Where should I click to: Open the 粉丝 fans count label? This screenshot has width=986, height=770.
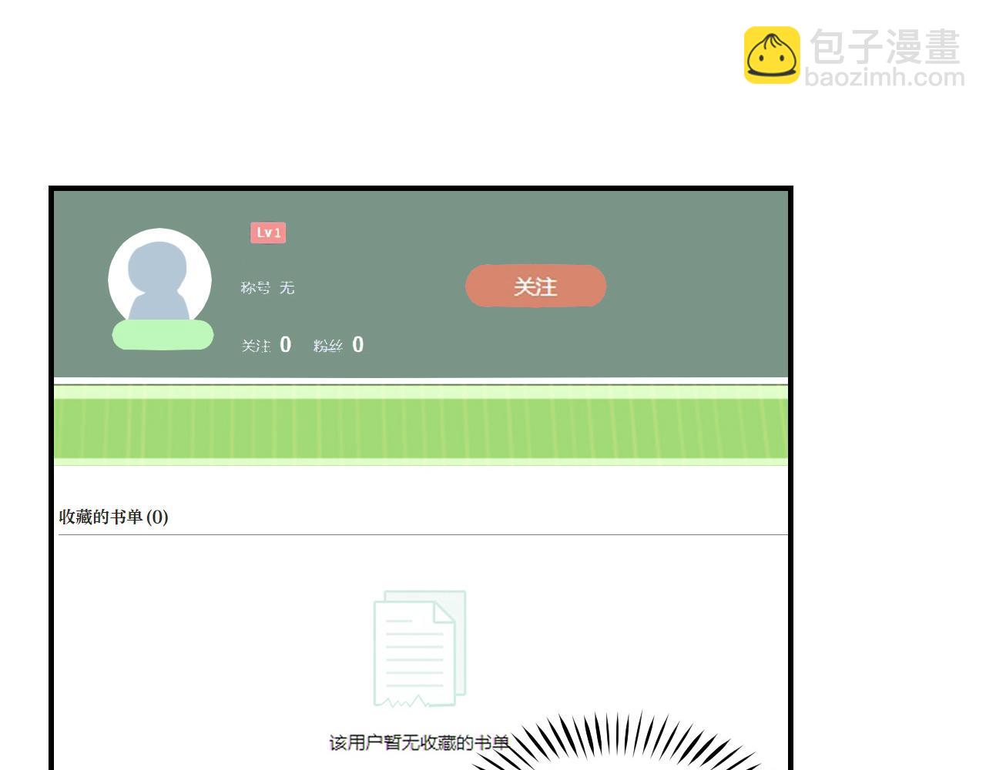(x=327, y=346)
